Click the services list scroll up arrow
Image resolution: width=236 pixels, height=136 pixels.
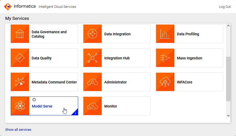coord(228,26)
